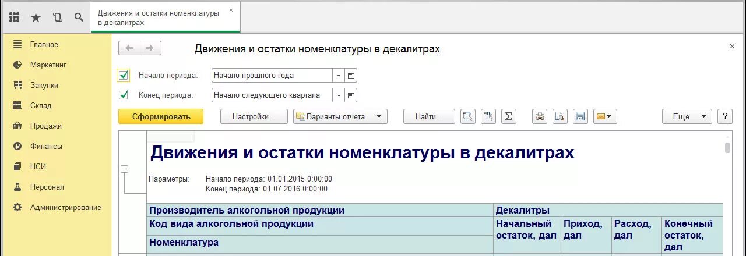746x256 pixels.
Task: Click the report title heading text
Action: pyautogui.click(x=362, y=153)
